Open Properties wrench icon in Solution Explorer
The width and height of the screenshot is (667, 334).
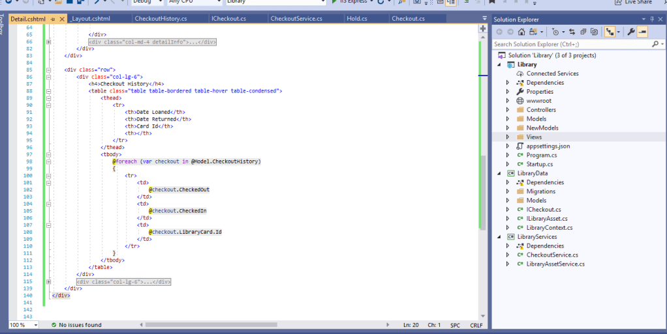pos(630,32)
